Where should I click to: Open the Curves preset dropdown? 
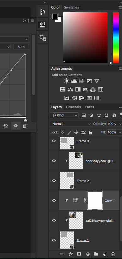point(14,39)
